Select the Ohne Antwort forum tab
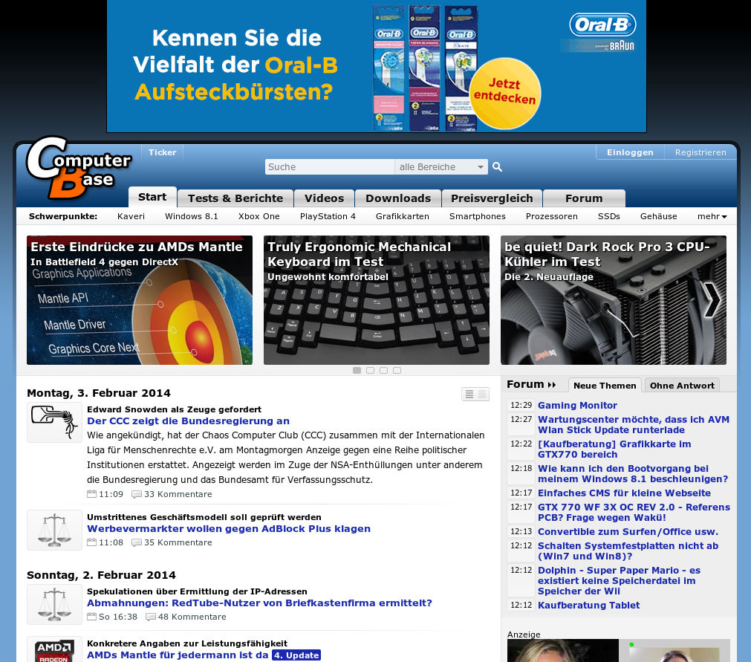 682,385
